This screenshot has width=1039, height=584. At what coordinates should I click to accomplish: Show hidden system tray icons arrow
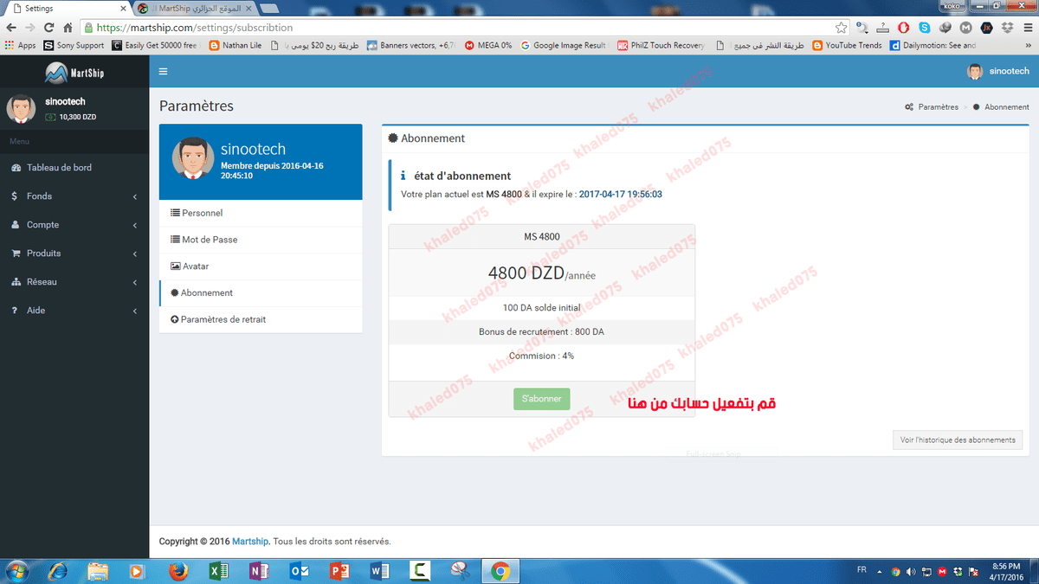[x=881, y=572]
